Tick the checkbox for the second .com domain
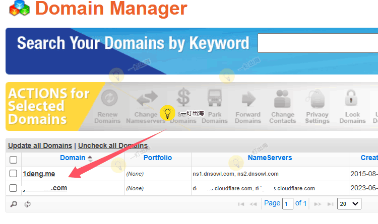This screenshot has width=378, height=224. 14,188
